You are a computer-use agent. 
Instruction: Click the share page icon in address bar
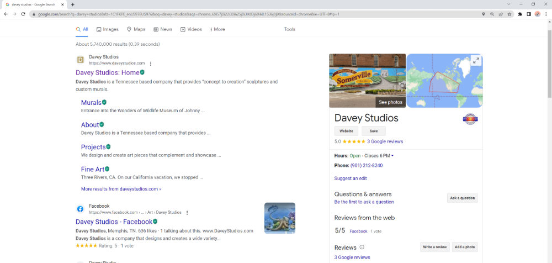[501, 14]
